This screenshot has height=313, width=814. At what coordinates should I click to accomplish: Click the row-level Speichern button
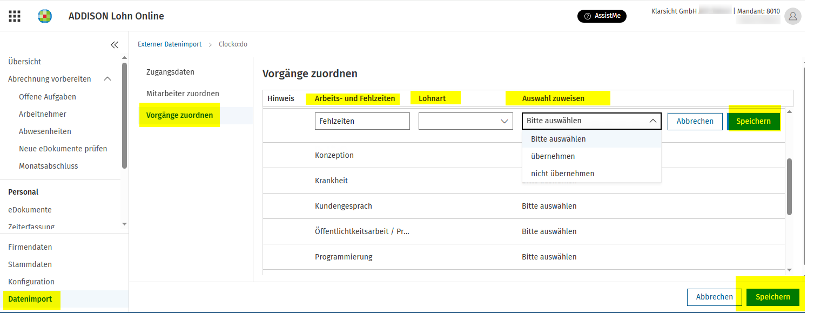pos(754,121)
